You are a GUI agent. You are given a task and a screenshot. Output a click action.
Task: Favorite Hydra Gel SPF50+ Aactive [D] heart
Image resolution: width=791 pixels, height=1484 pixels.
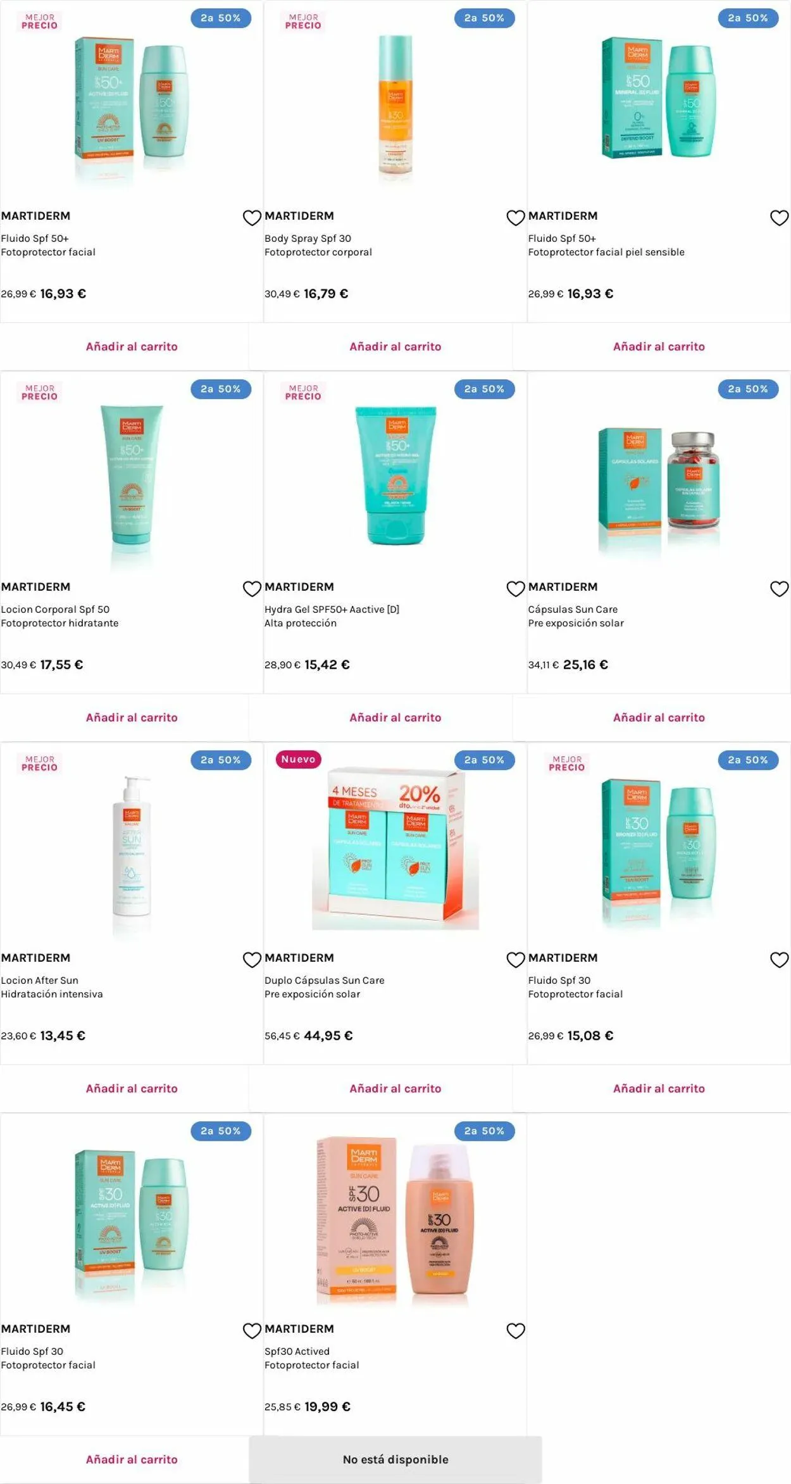click(516, 589)
